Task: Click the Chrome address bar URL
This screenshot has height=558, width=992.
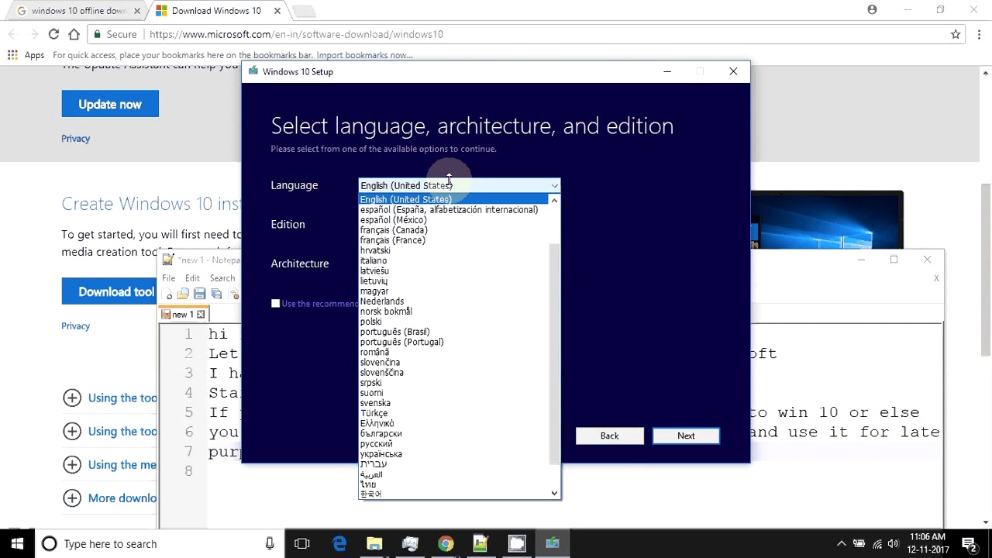Action: [x=296, y=34]
